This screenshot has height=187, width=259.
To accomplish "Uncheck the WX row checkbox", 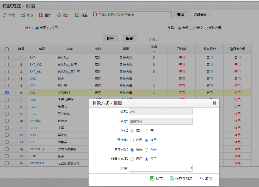I will 7,93.
